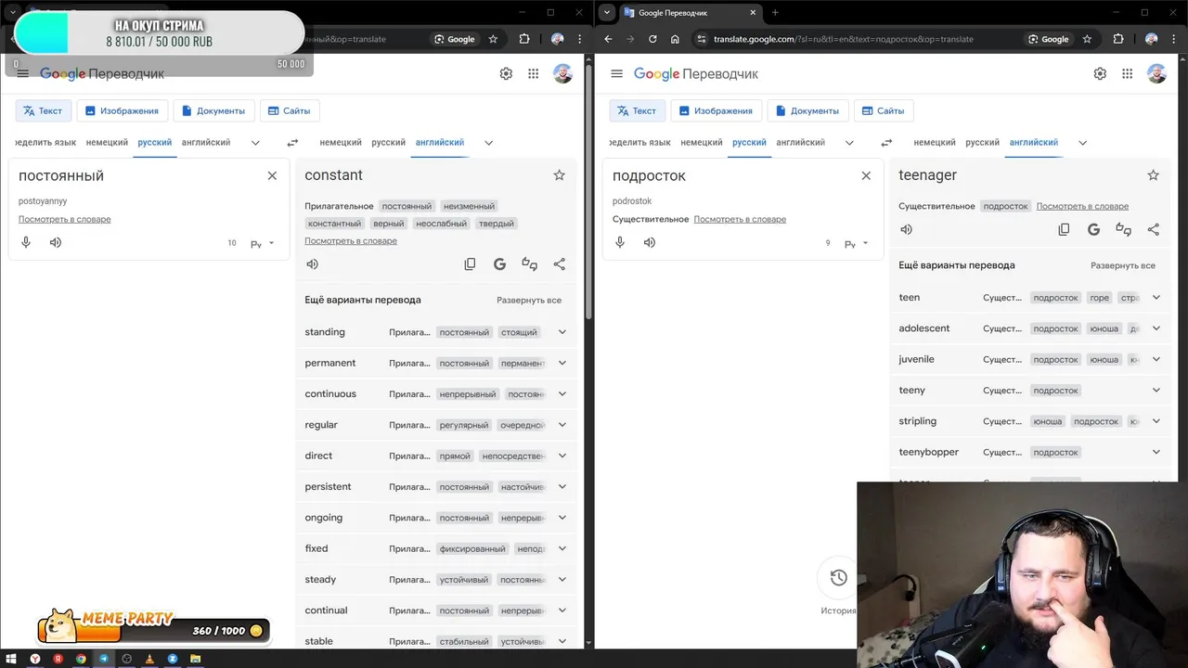1188x668 pixels.
Task: Expand the 'persistent' translation row
Action: (562, 486)
